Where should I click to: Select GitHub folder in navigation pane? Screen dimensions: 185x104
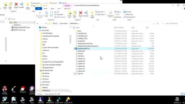[45, 56]
